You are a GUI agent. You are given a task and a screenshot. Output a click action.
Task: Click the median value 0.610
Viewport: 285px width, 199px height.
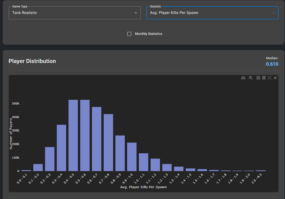click(272, 64)
